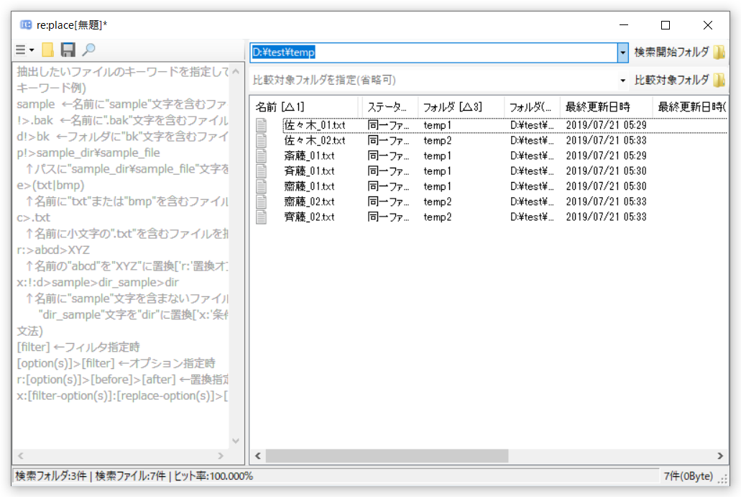This screenshot has width=741, height=497.
Task: Click the magnifying glass search icon
Action: pyautogui.click(x=88, y=50)
